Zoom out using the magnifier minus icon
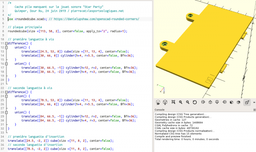 pos(188,102)
